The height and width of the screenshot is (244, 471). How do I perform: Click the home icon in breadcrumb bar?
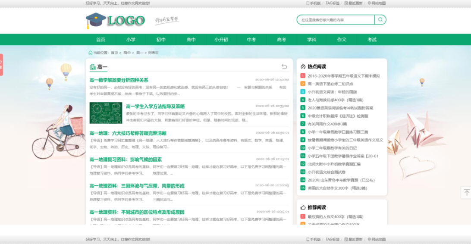(90, 53)
